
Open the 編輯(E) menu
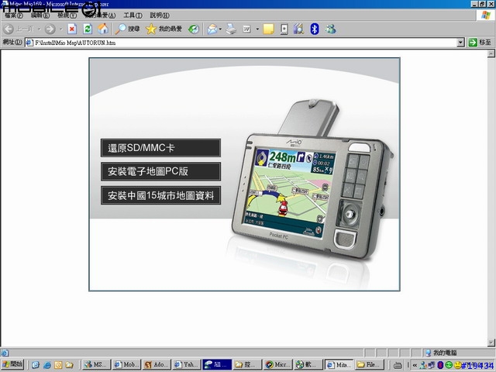(40, 15)
